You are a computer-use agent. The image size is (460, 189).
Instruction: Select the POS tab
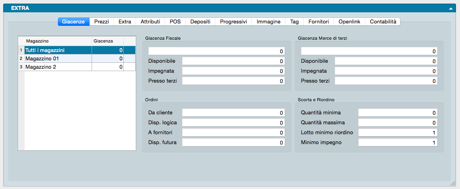click(x=175, y=22)
